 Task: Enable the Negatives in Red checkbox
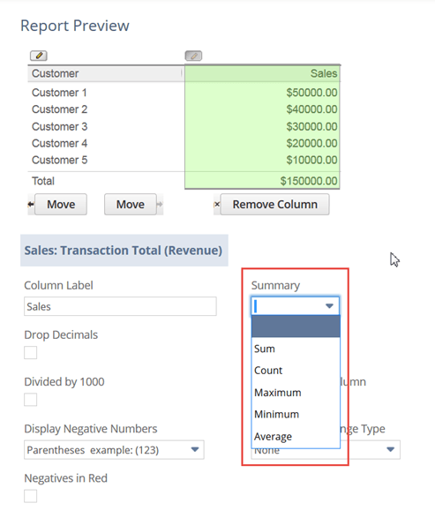(x=30, y=496)
